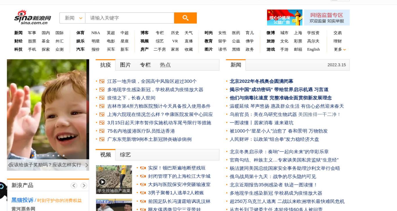The width and height of the screenshot is (397, 211).
Task: Click image icon beside 多地现学生感染新冠 headline
Action: coord(102,90)
